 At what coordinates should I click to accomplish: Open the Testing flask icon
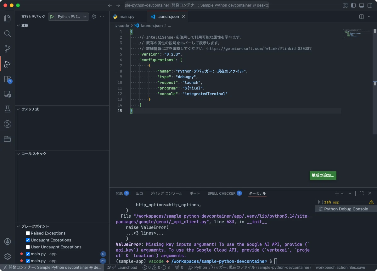click(x=8, y=109)
